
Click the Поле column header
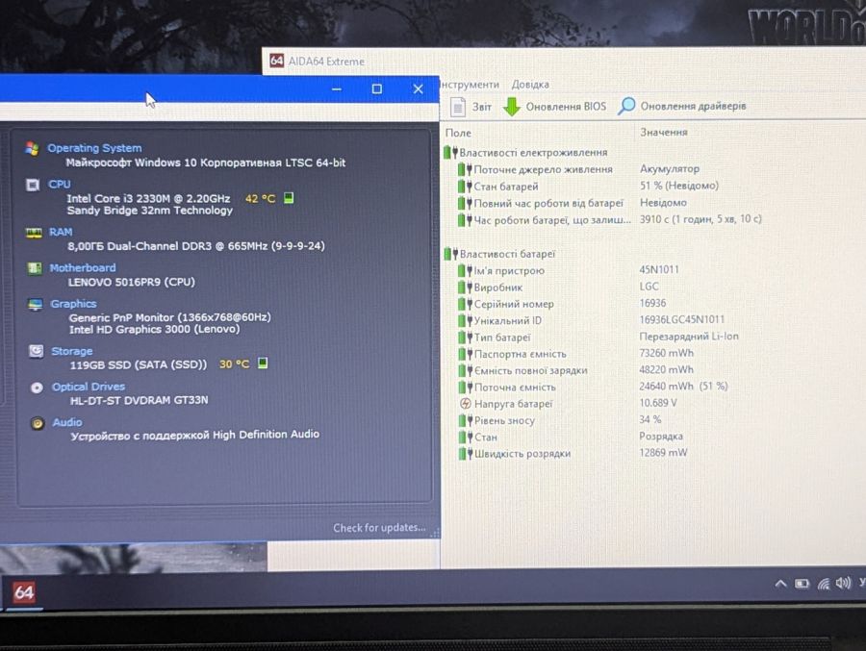point(458,133)
